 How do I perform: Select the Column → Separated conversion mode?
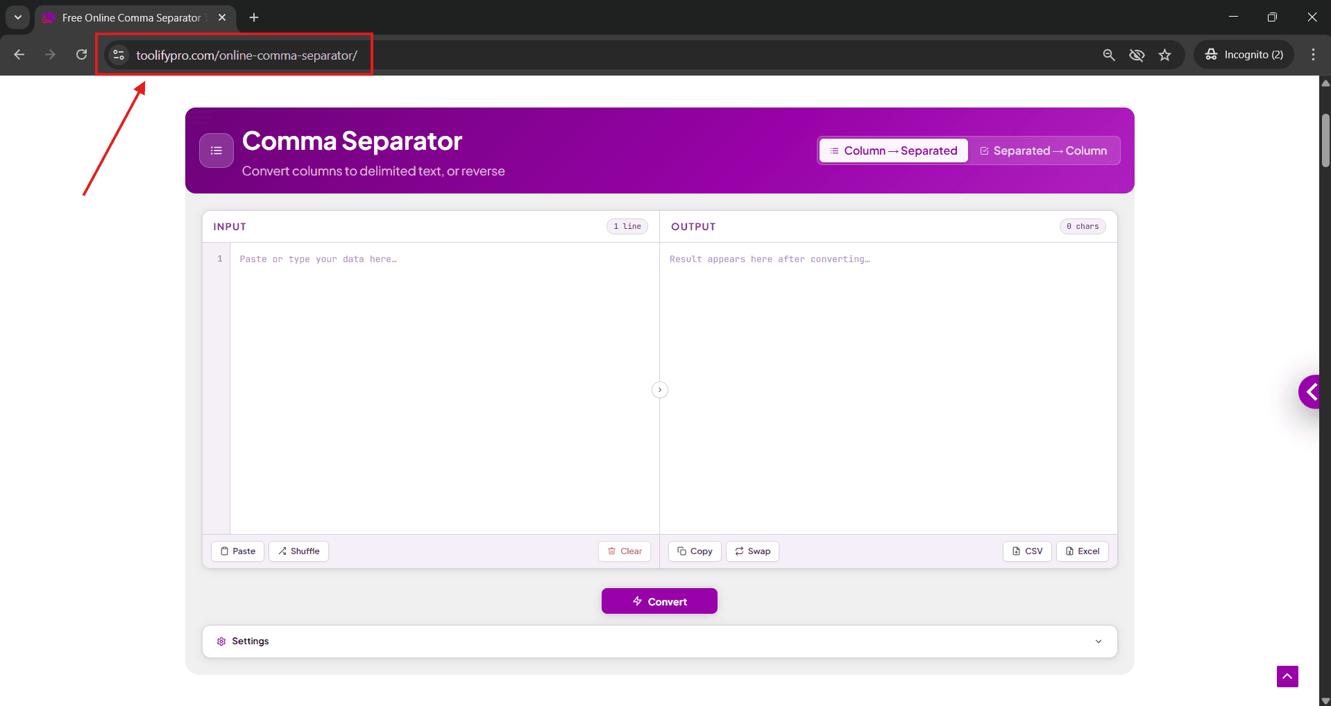(x=893, y=150)
